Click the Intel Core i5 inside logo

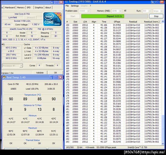(x=52, y=19)
